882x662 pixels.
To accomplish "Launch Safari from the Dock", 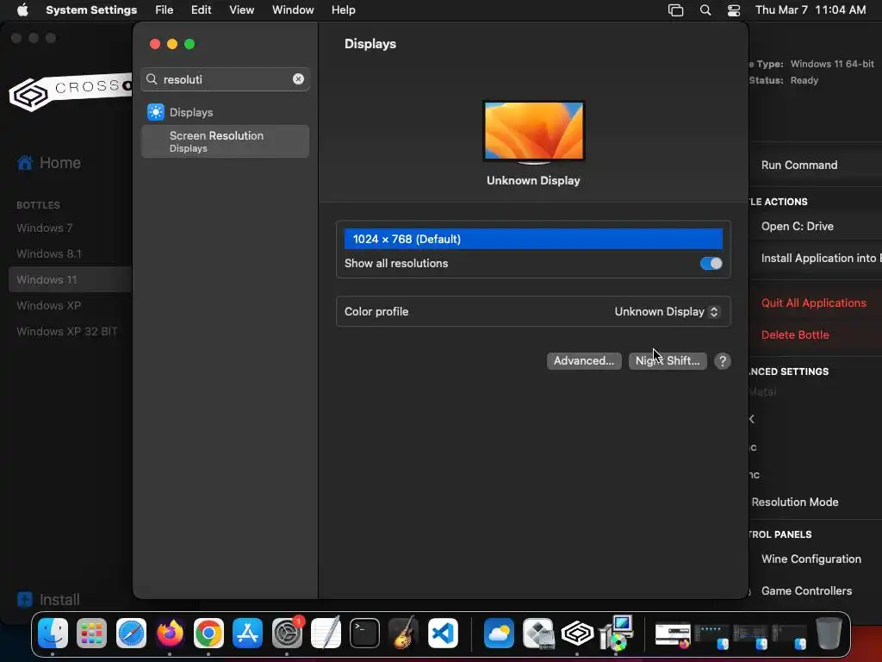I will tap(131, 634).
